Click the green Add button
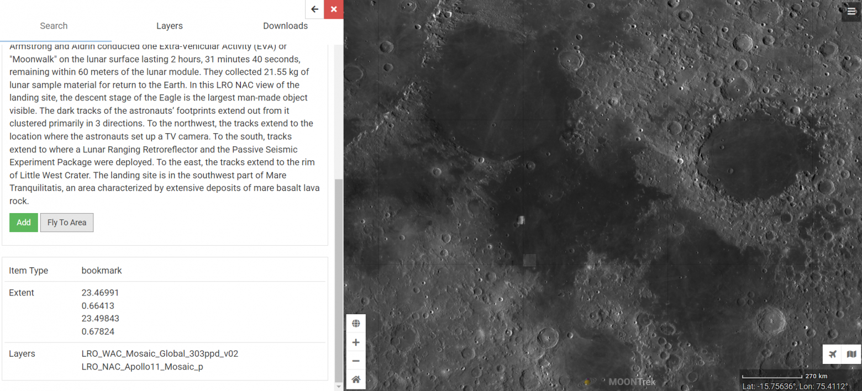Viewport: 862px width, 391px height. 24,223
